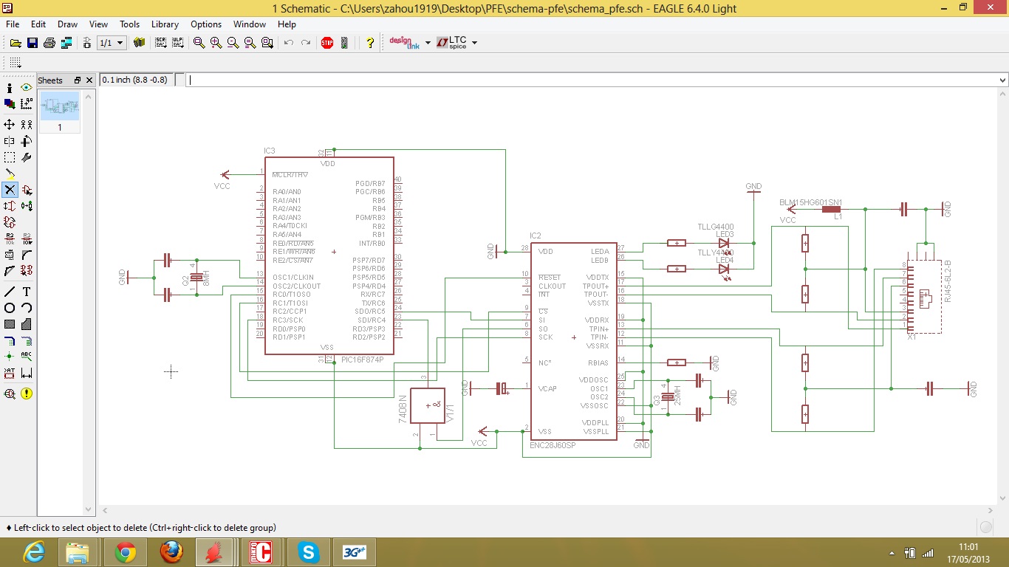Image resolution: width=1009 pixels, height=567 pixels.
Task: Toggle the Show eye tool
Action: click(27, 87)
